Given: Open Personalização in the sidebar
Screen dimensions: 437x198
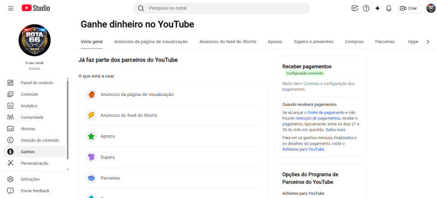Looking at the screenshot, I should [34, 163].
